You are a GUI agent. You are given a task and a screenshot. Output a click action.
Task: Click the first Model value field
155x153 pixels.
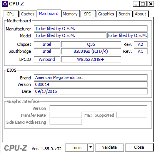click(70, 35)
